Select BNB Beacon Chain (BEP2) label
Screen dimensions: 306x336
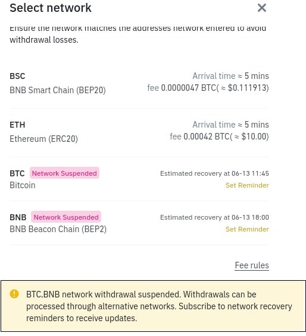58,229
